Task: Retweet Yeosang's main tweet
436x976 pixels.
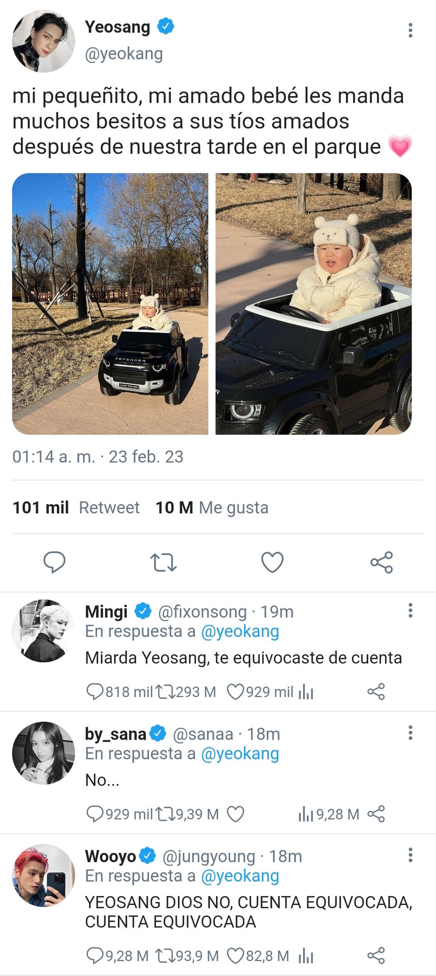Action: pyautogui.click(x=163, y=563)
